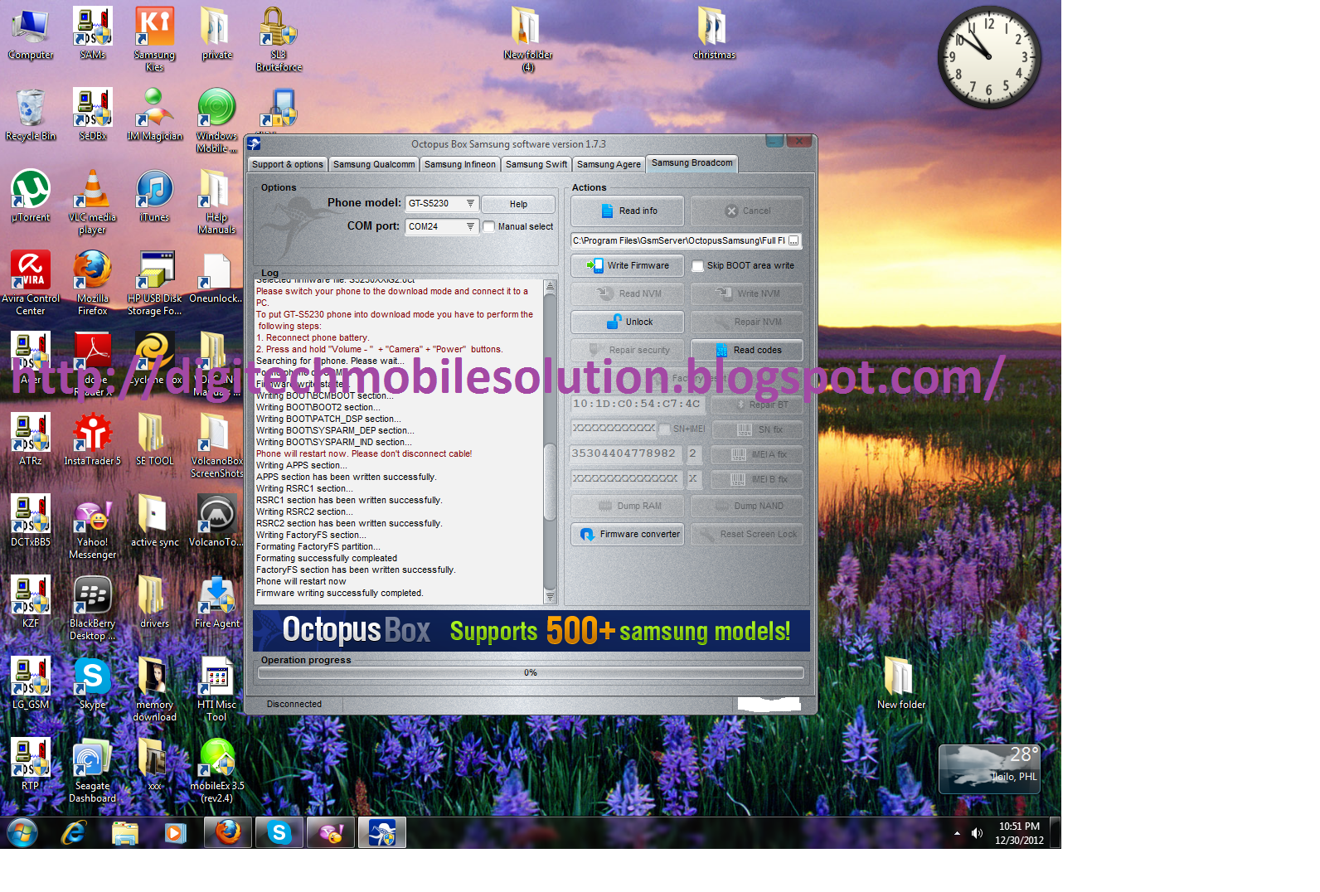Open the uTorrent desktop icon

pyautogui.click(x=31, y=196)
